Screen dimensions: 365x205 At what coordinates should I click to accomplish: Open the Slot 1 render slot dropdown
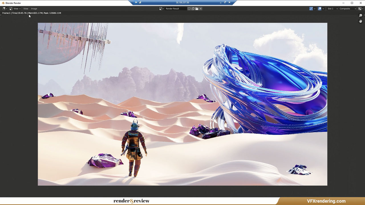click(x=332, y=9)
